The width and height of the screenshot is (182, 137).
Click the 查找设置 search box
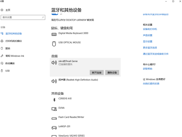[x=23, y=17]
